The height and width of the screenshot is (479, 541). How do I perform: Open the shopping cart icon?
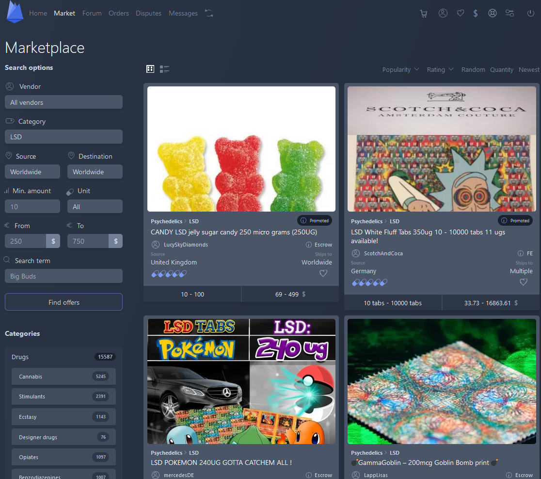tap(424, 14)
